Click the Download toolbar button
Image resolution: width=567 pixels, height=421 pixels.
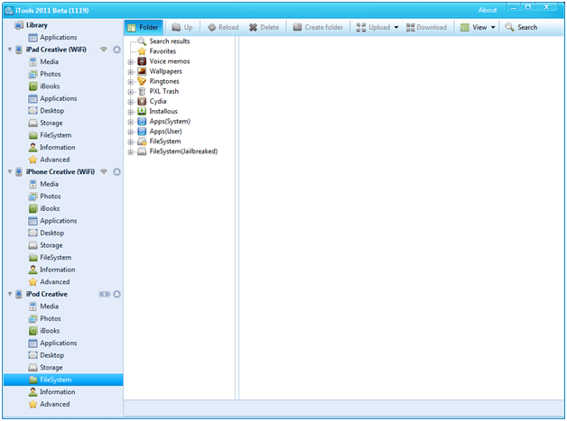426,27
